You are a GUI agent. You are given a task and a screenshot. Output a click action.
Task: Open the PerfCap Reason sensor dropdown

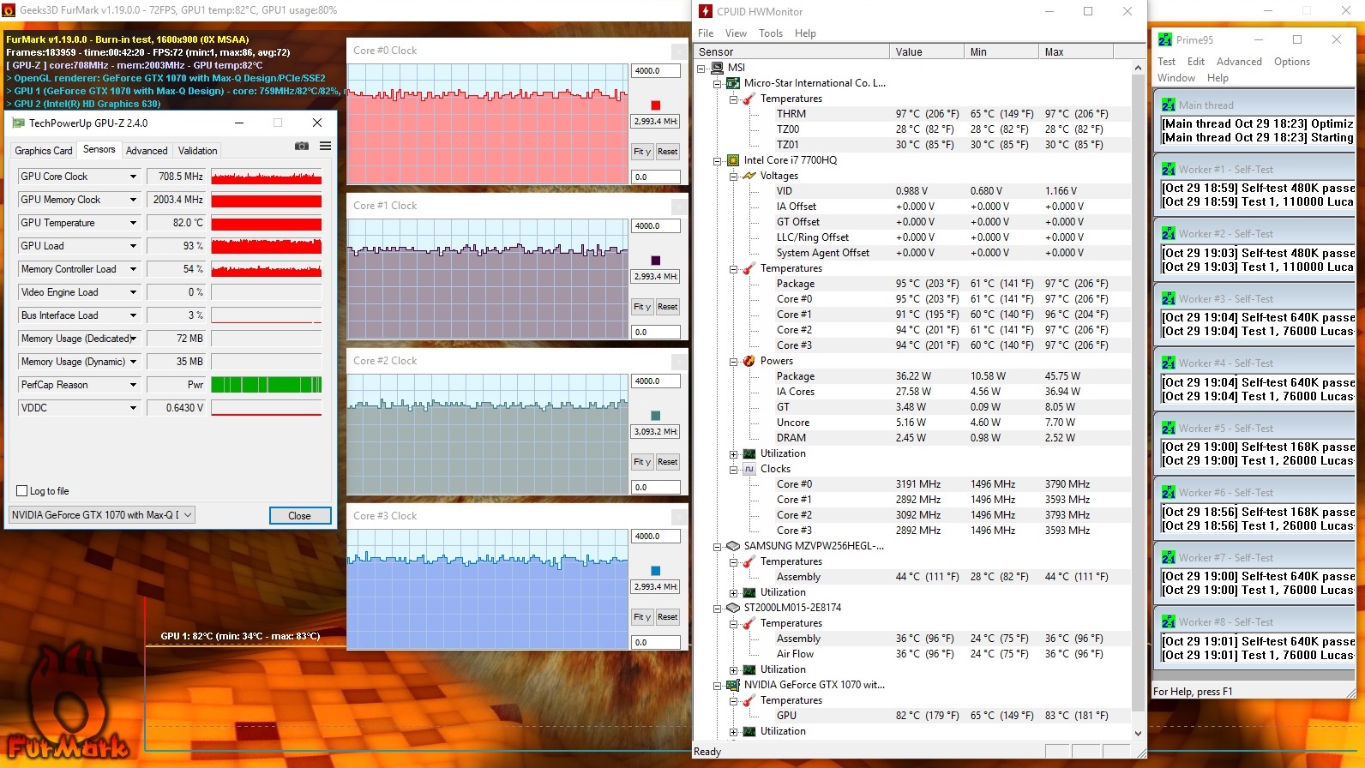[133, 385]
